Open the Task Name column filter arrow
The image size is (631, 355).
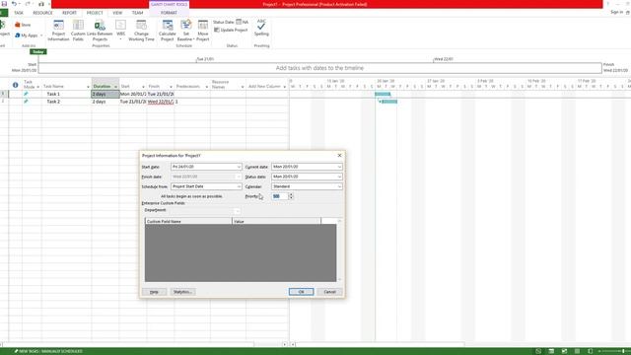88,87
